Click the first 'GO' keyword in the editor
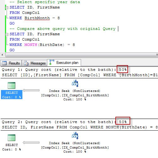This screenshot has height=158, width=158. (12, 23)
